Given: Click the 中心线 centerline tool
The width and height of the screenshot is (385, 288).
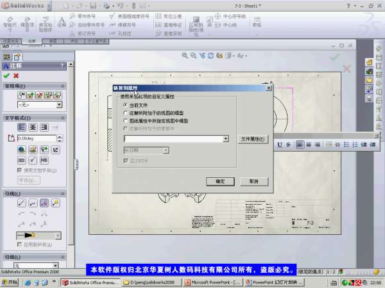Looking at the screenshot, I should click(x=226, y=25).
